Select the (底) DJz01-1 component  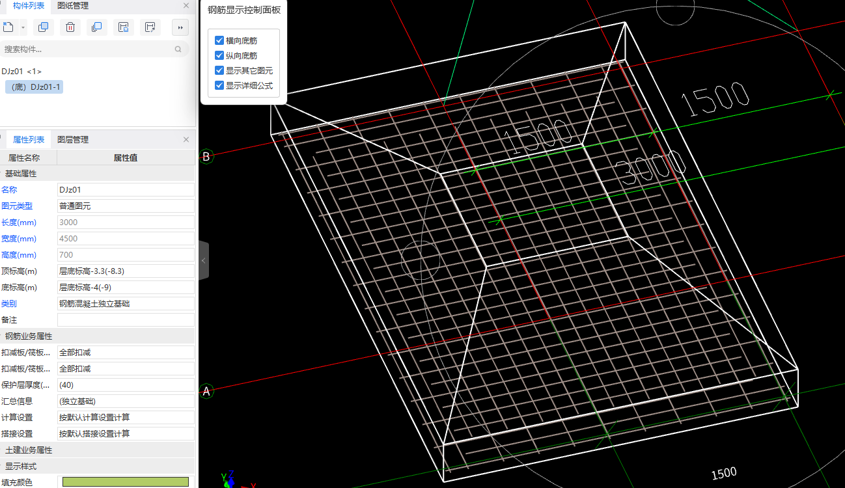click(34, 87)
